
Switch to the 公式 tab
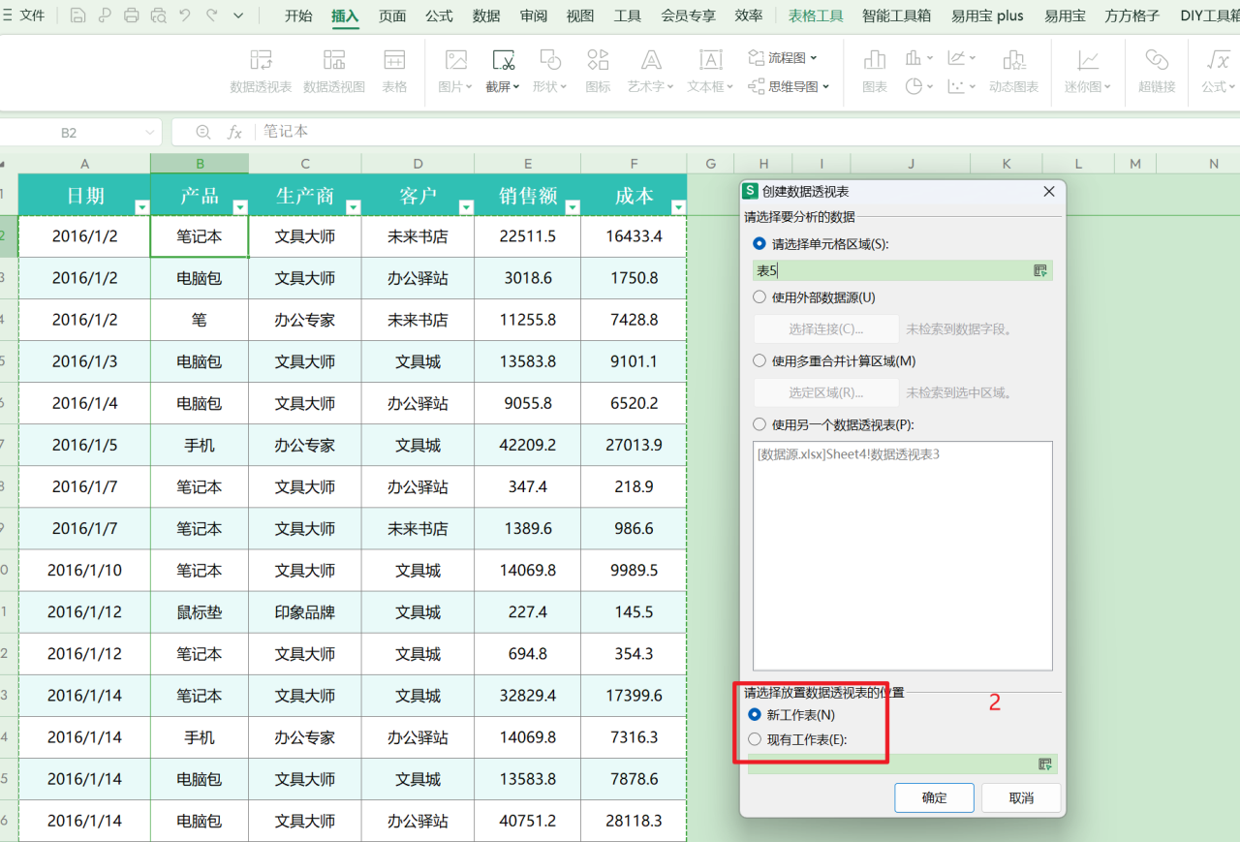pos(439,16)
